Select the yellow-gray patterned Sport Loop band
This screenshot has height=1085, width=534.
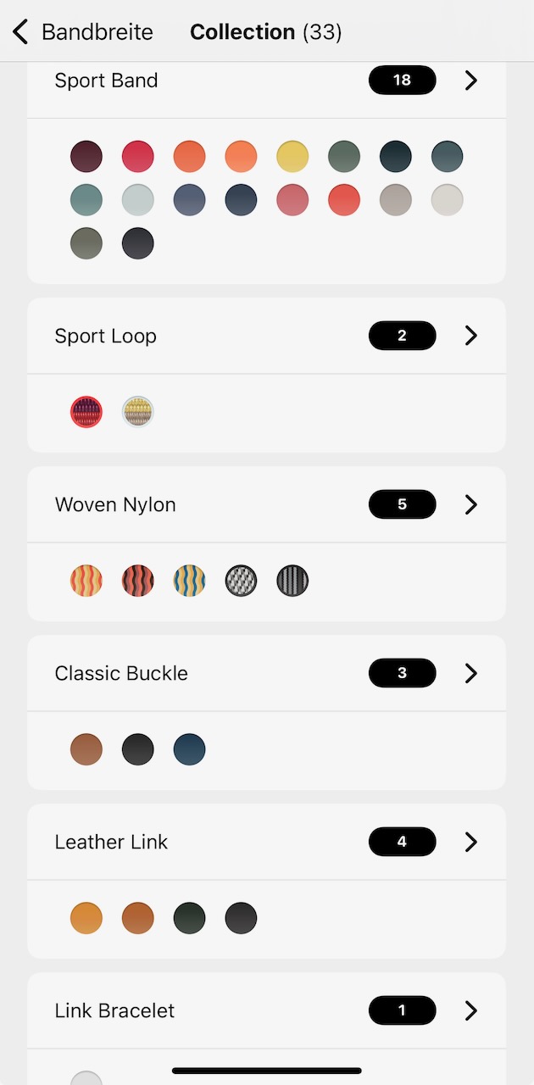tap(138, 412)
